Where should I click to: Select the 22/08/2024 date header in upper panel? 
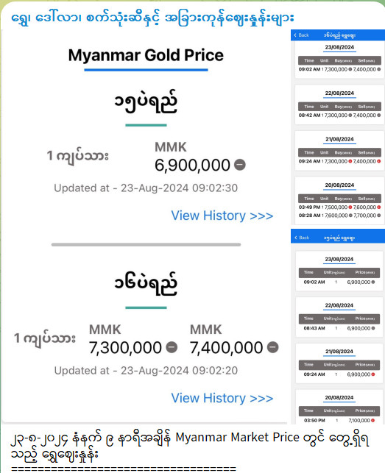pos(339,93)
